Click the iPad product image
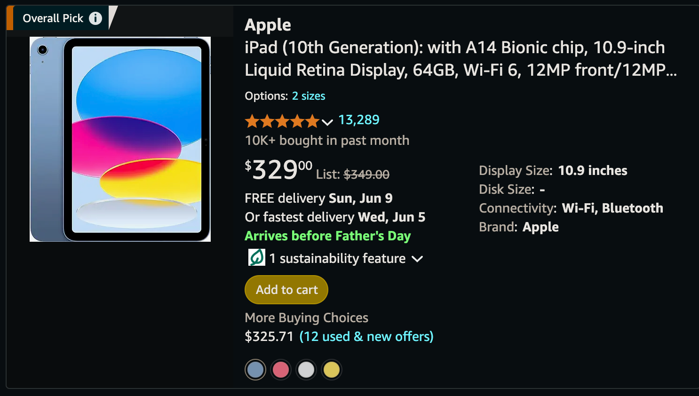 point(120,139)
